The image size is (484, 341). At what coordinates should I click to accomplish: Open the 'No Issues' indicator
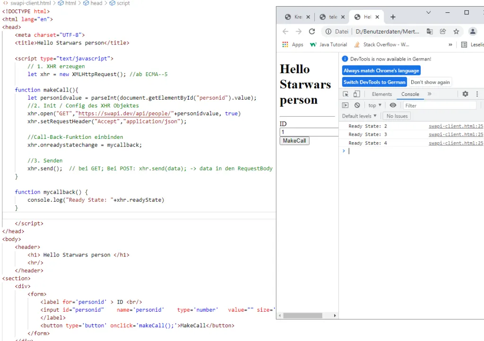coord(397,116)
